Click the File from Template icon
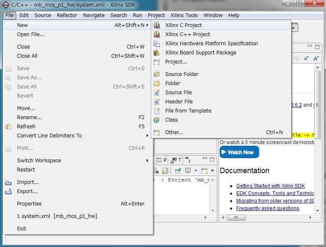Image resolution: width=326 pixels, height=247 pixels. 157,110
